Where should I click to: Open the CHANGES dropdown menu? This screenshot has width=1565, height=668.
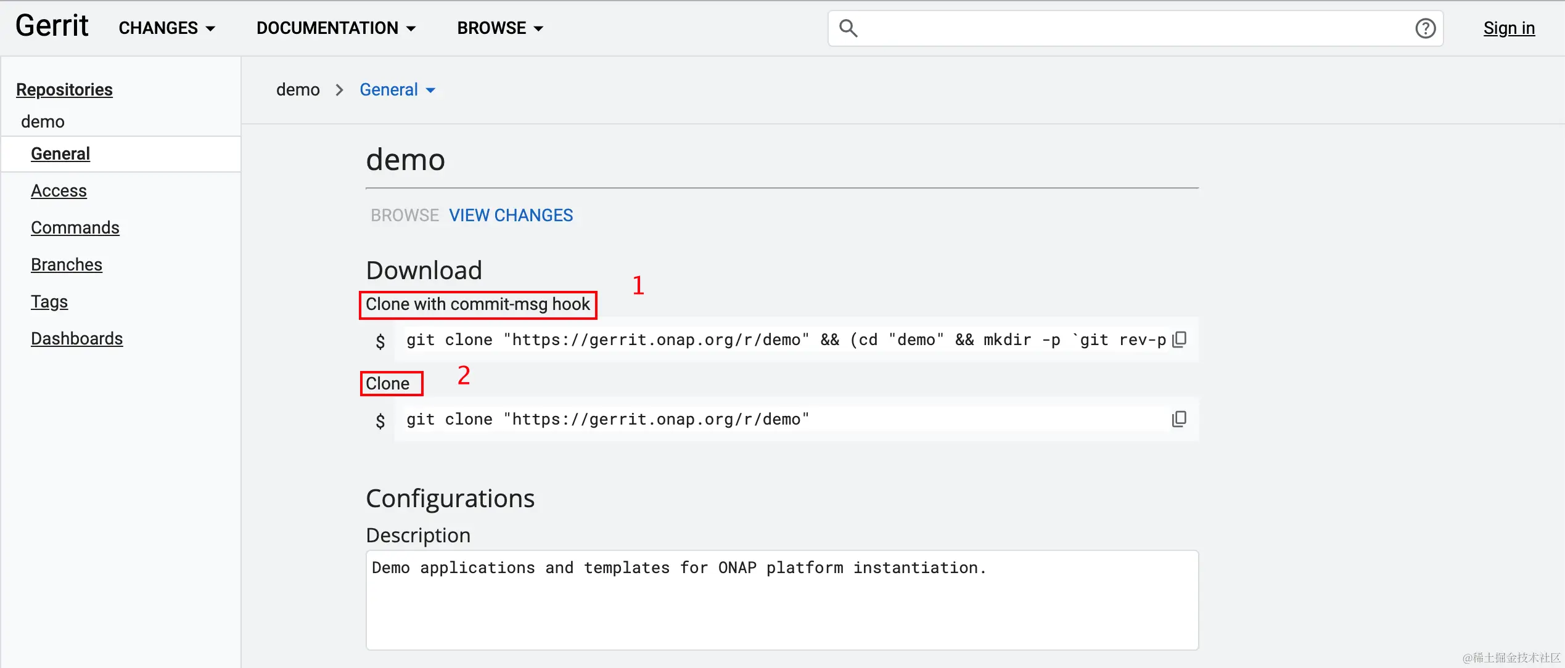click(167, 28)
